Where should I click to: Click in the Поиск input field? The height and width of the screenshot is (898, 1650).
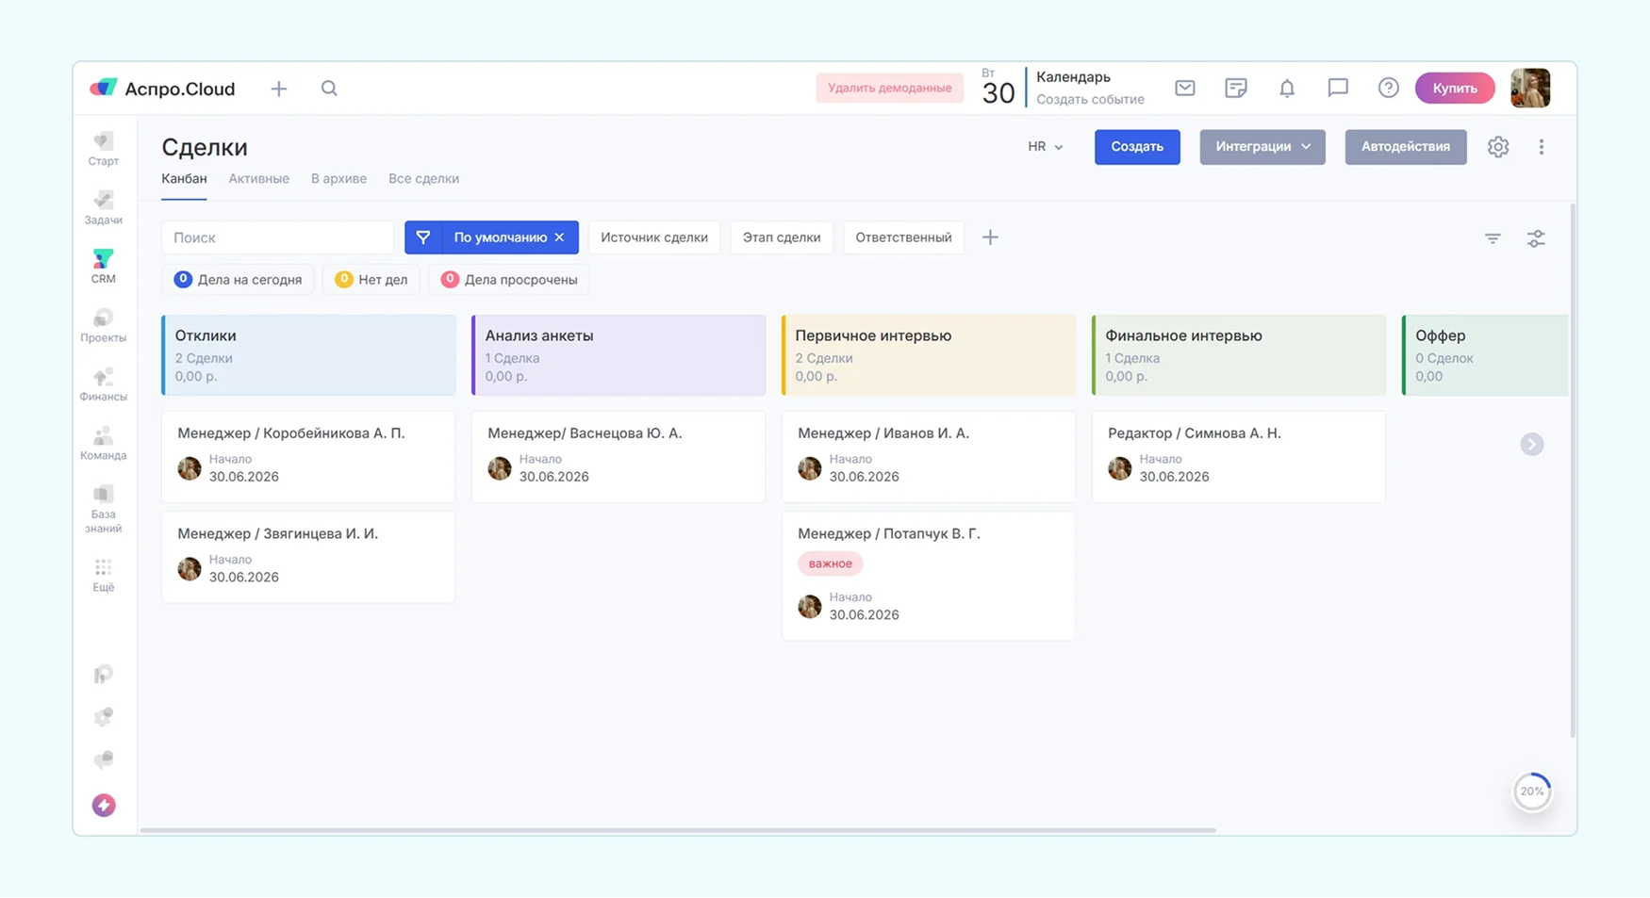pos(278,237)
